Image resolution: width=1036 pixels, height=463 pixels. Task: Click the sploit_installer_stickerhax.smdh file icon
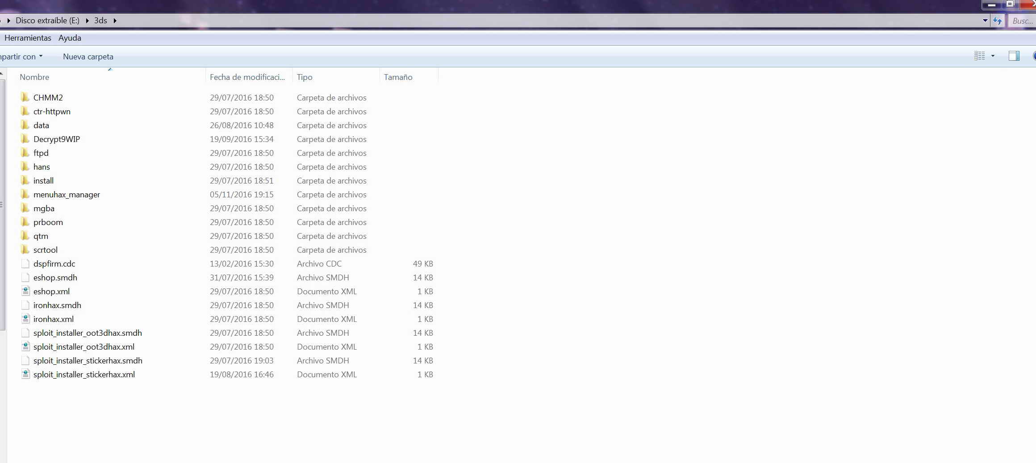25,360
